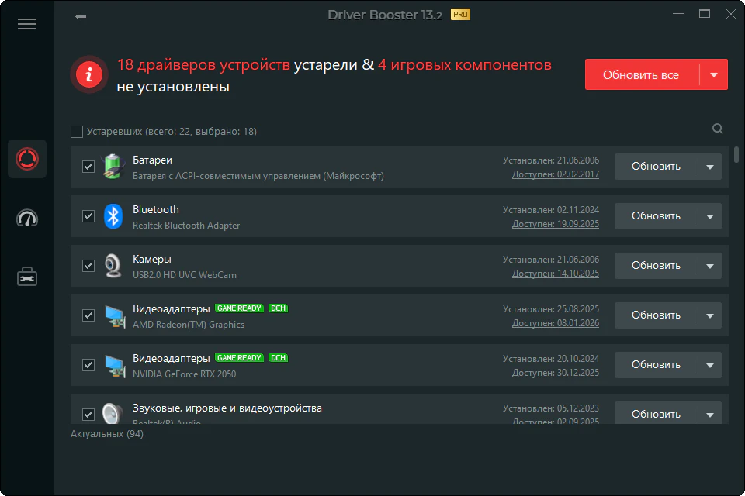The image size is (745, 496).
Task: Expand the Обновить все dropdown arrow
Action: tap(714, 75)
